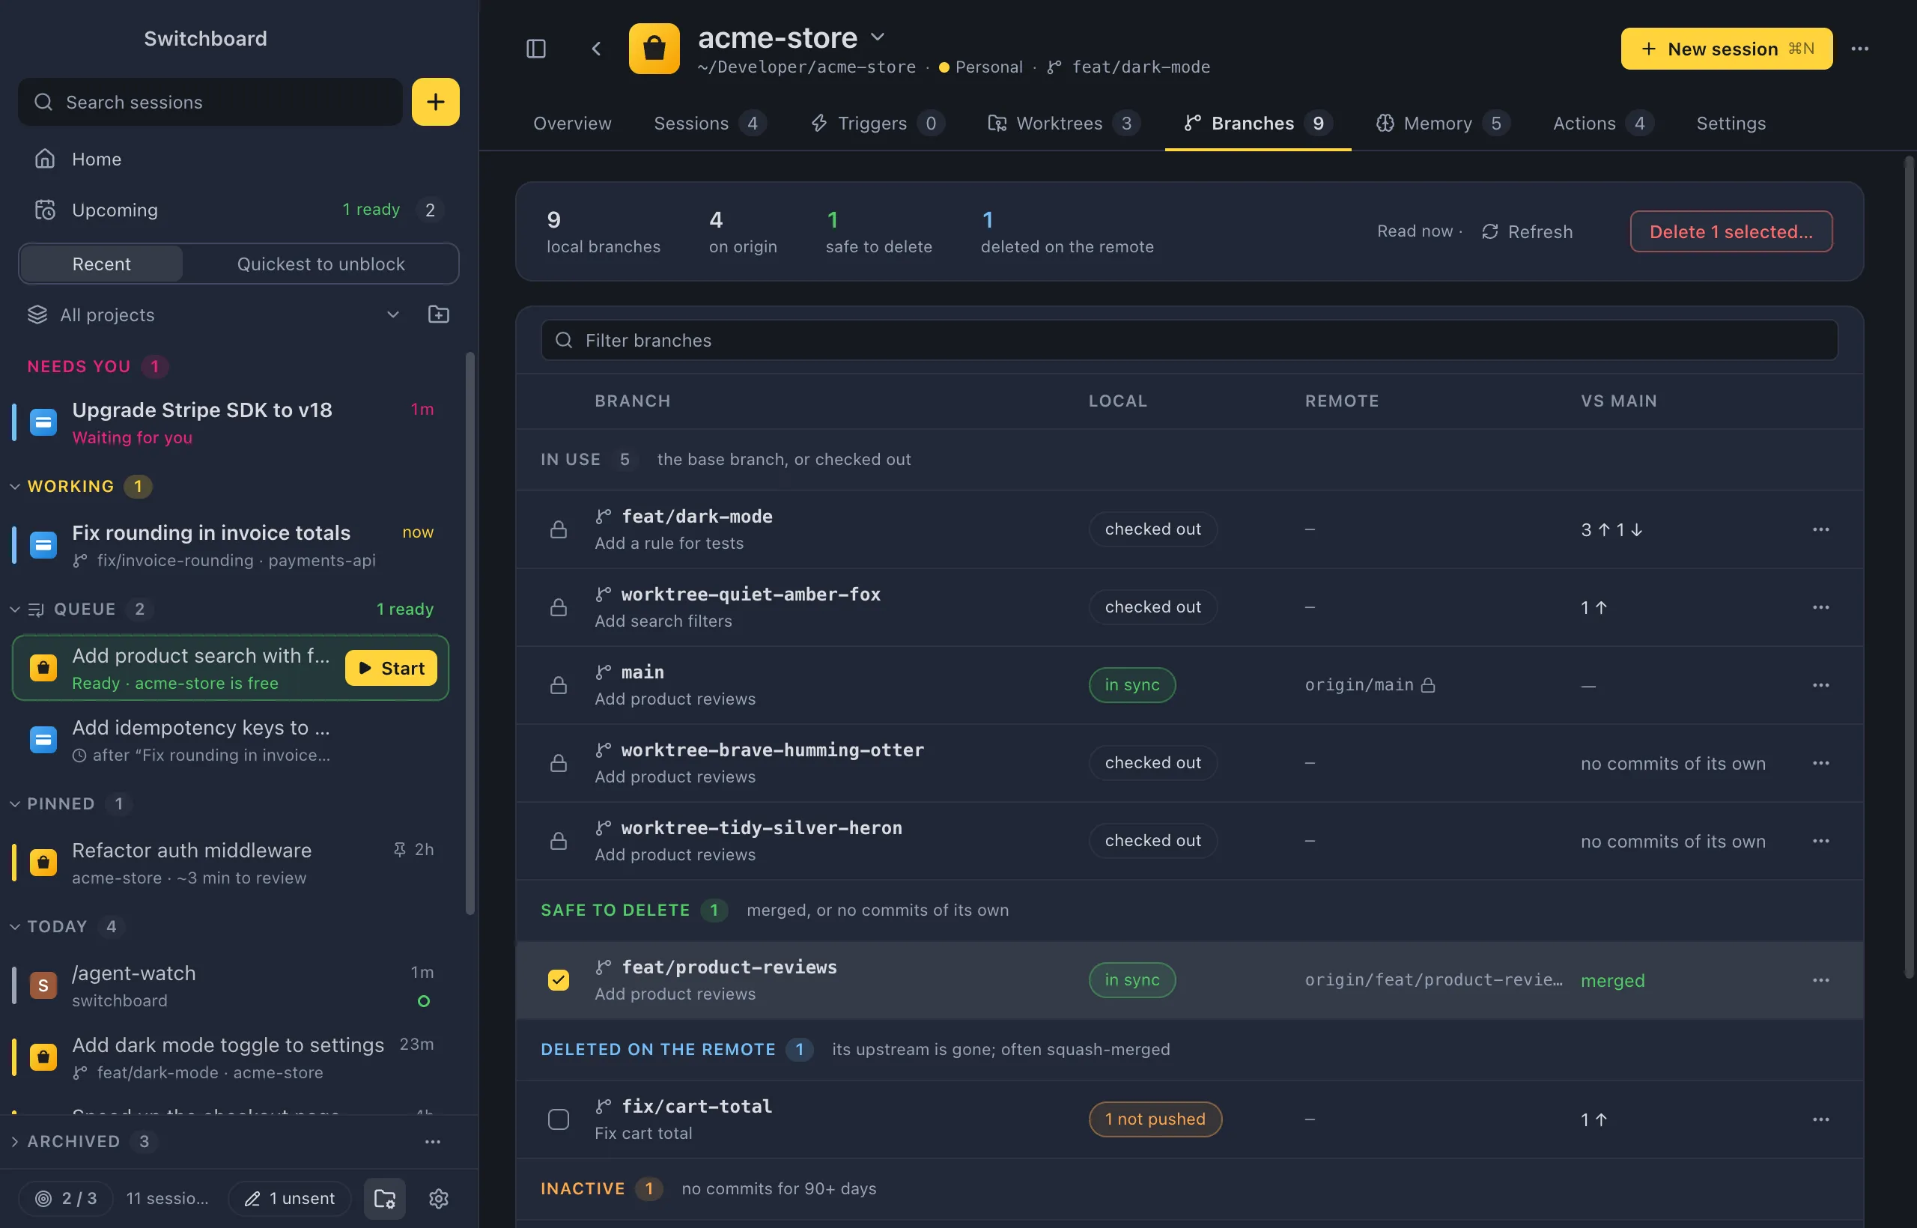Click the yellow plus button beside search

(435, 101)
